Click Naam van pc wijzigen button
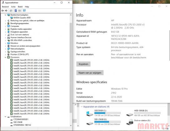 pos(90,73)
